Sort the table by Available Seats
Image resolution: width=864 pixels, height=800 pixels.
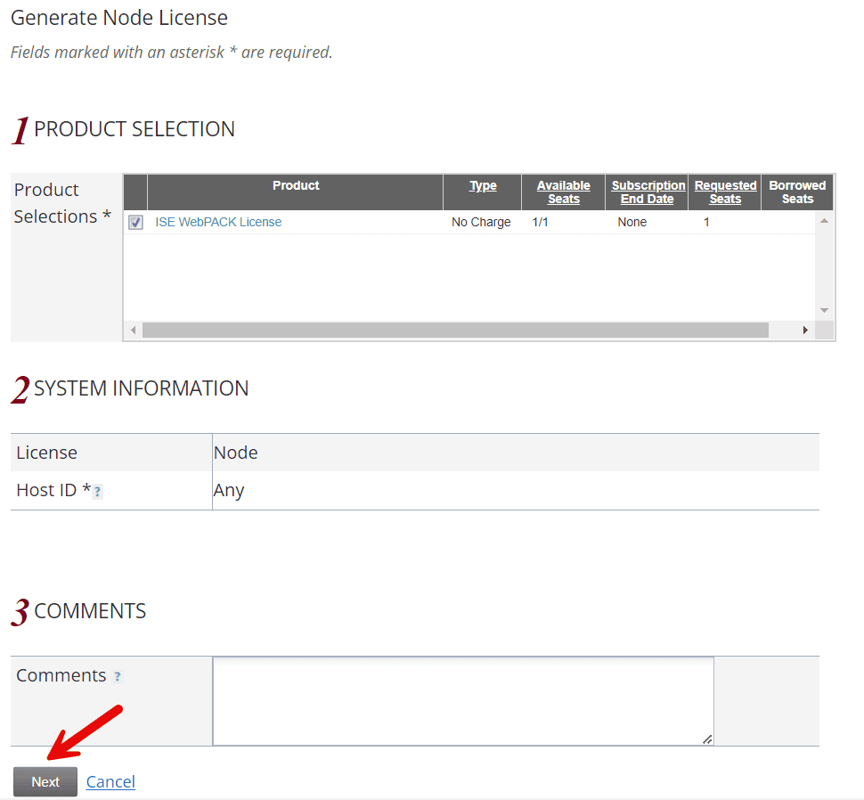click(563, 192)
